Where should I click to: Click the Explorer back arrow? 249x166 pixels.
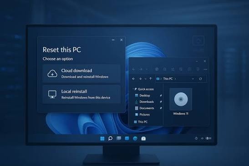coord(133,79)
